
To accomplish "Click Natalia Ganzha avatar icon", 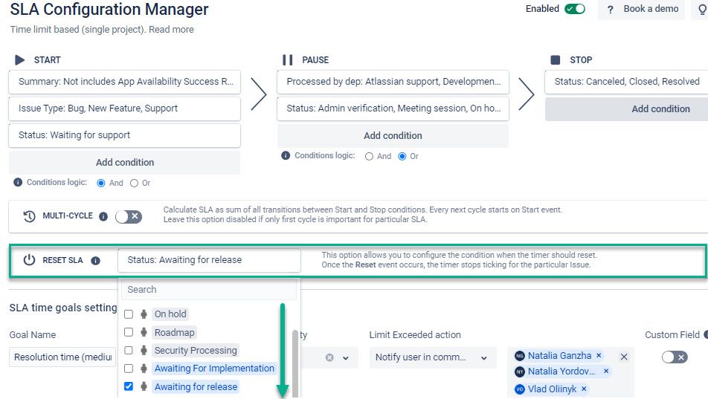I will [520, 356].
